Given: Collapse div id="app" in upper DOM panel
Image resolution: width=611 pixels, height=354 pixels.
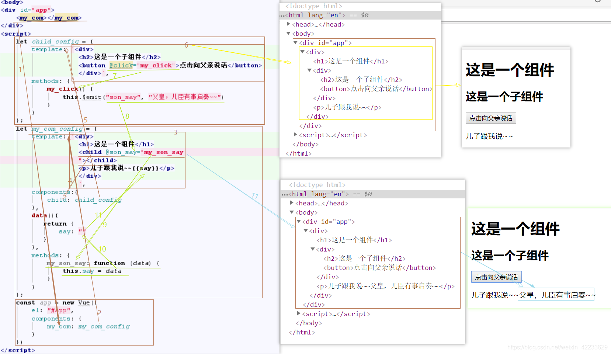Looking at the screenshot, I should click(x=295, y=42).
